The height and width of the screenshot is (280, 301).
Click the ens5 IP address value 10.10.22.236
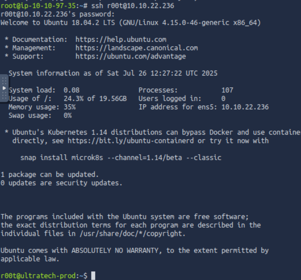[245, 107]
